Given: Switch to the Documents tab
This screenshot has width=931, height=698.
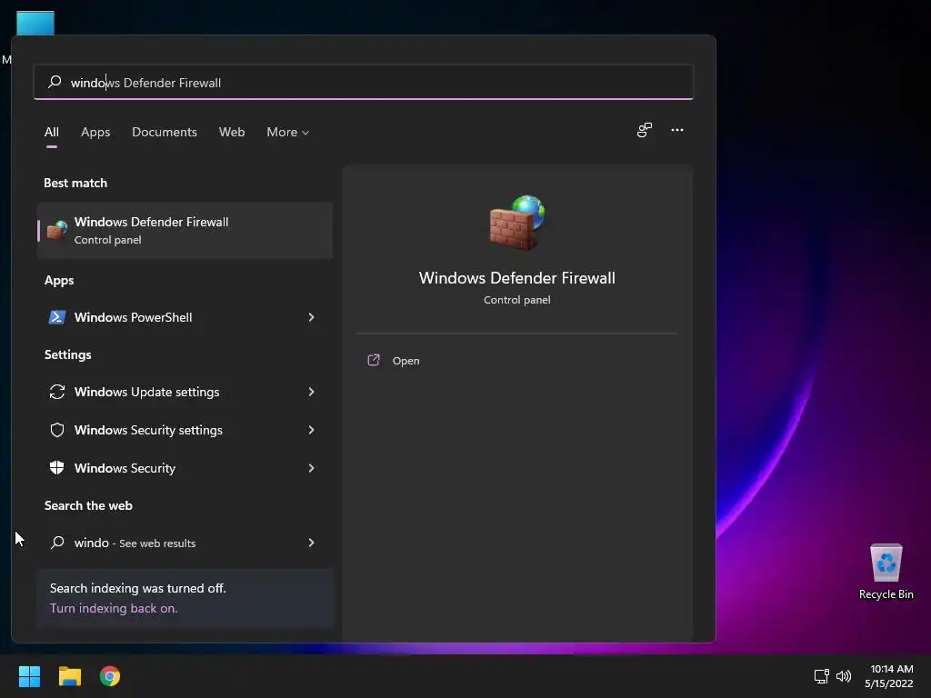Looking at the screenshot, I should click(x=165, y=132).
